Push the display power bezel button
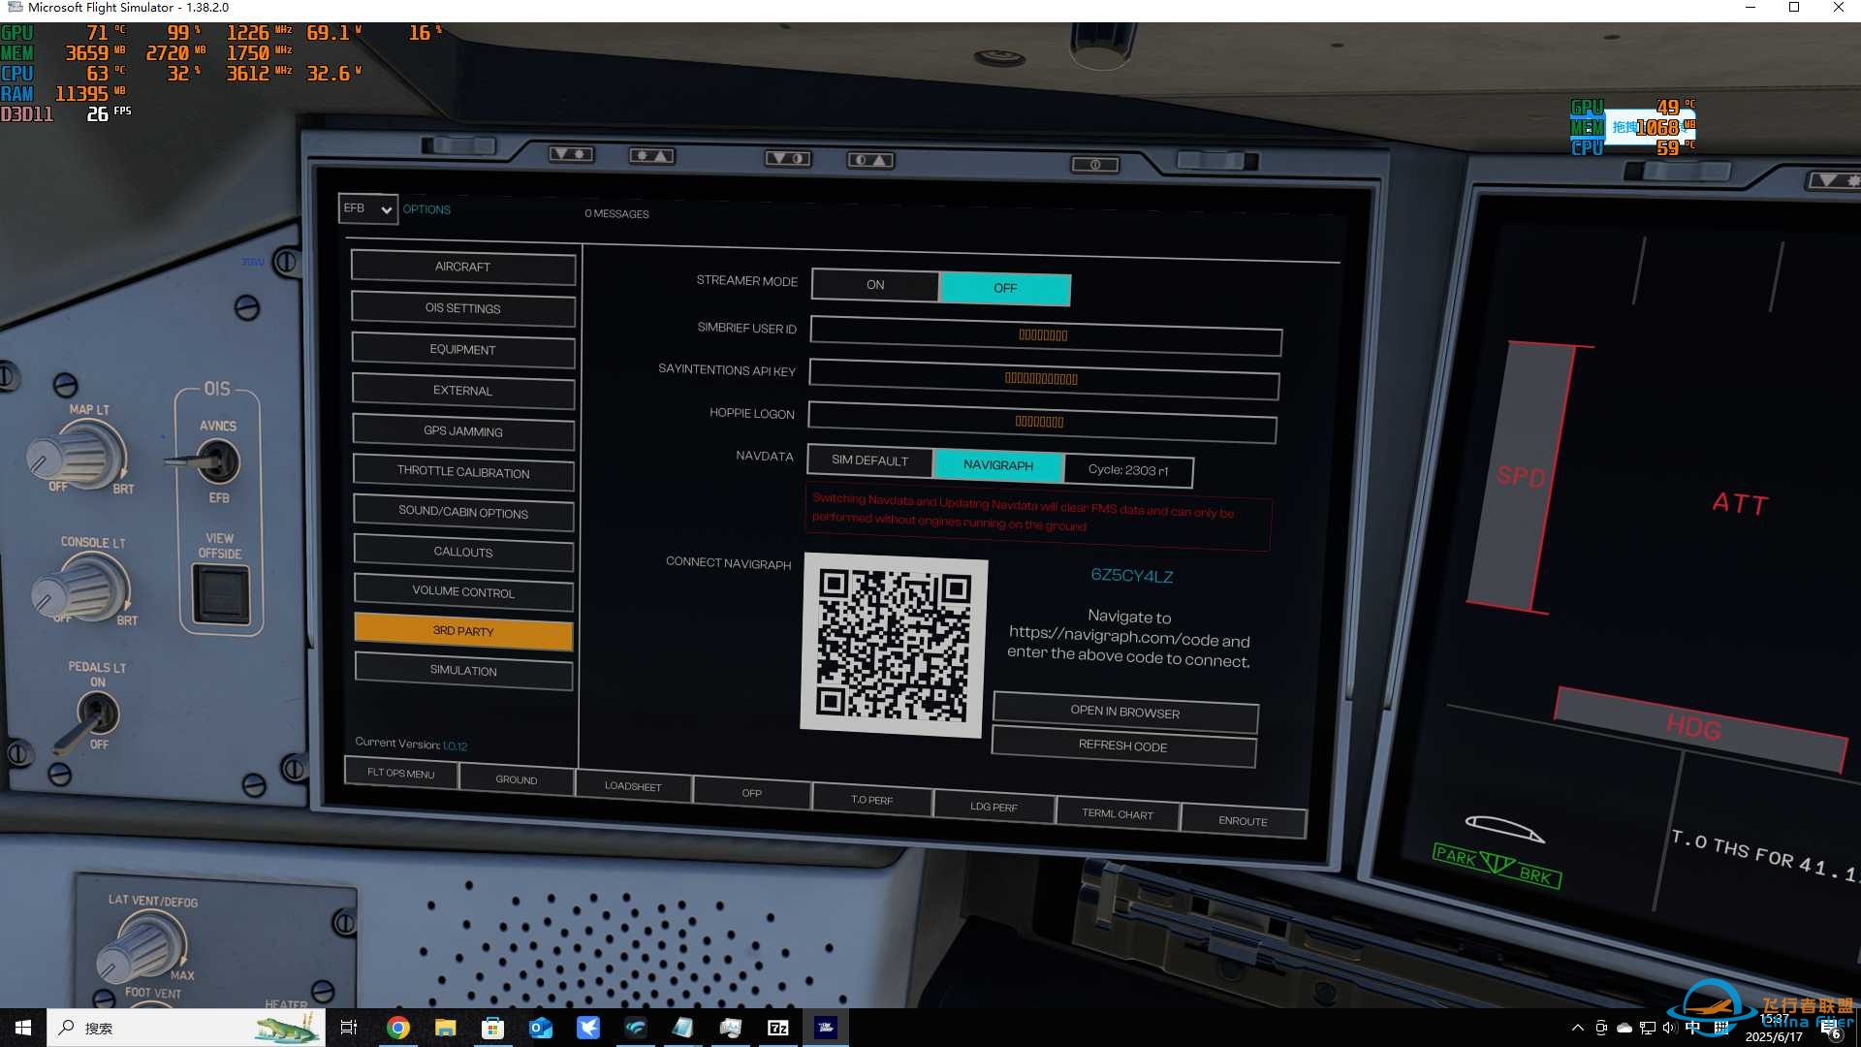This screenshot has width=1861, height=1047. click(x=1095, y=164)
